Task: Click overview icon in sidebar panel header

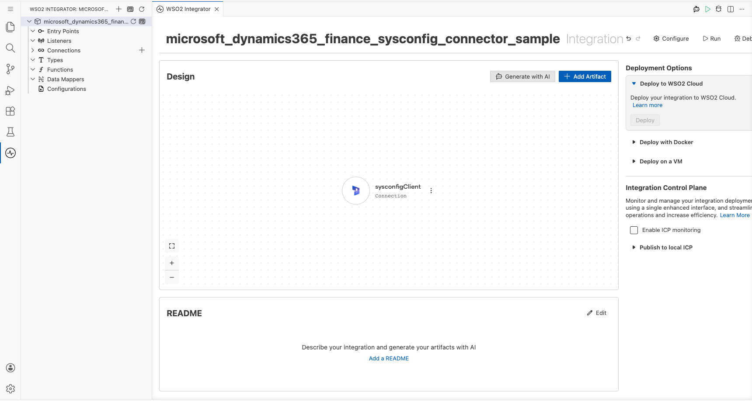Action: pyautogui.click(x=130, y=9)
